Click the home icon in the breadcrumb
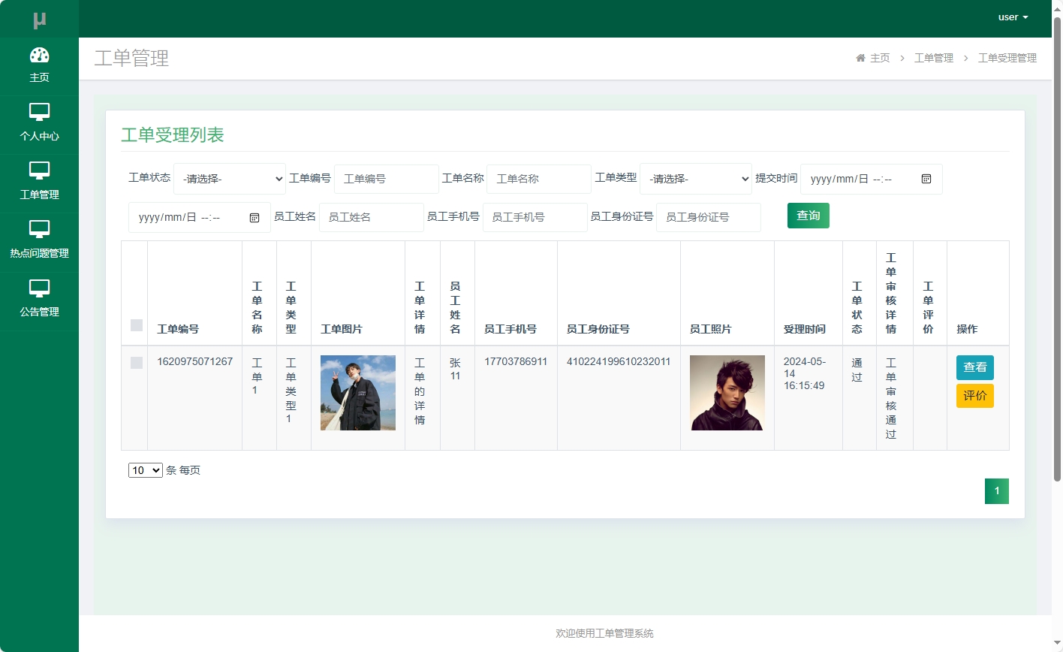This screenshot has height=652, width=1063. click(860, 58)
